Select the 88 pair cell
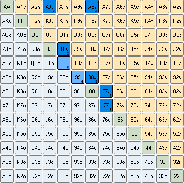Viewport: 184px width, 183px height. point(92,91)
